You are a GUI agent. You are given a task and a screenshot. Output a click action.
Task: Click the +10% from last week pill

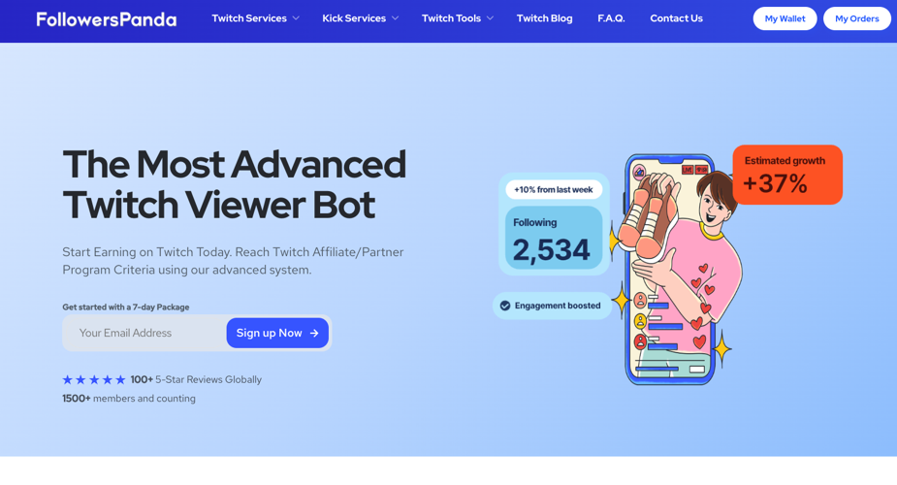point(554,190)
